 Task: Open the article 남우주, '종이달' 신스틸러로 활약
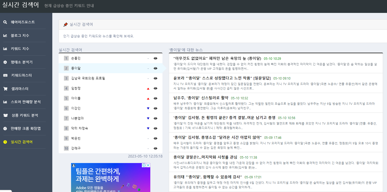click(x=201, y=98)
